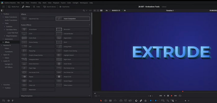Collapse the Fusion Effects group
Viewport: 217px width, 103px height.
(x=89, y=25)
